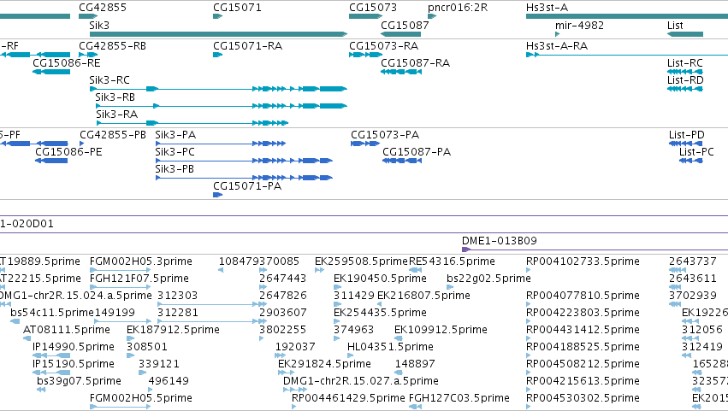728x411 pixels.
Task: Select the CG15071 gene feature
Action: point(218,16)
